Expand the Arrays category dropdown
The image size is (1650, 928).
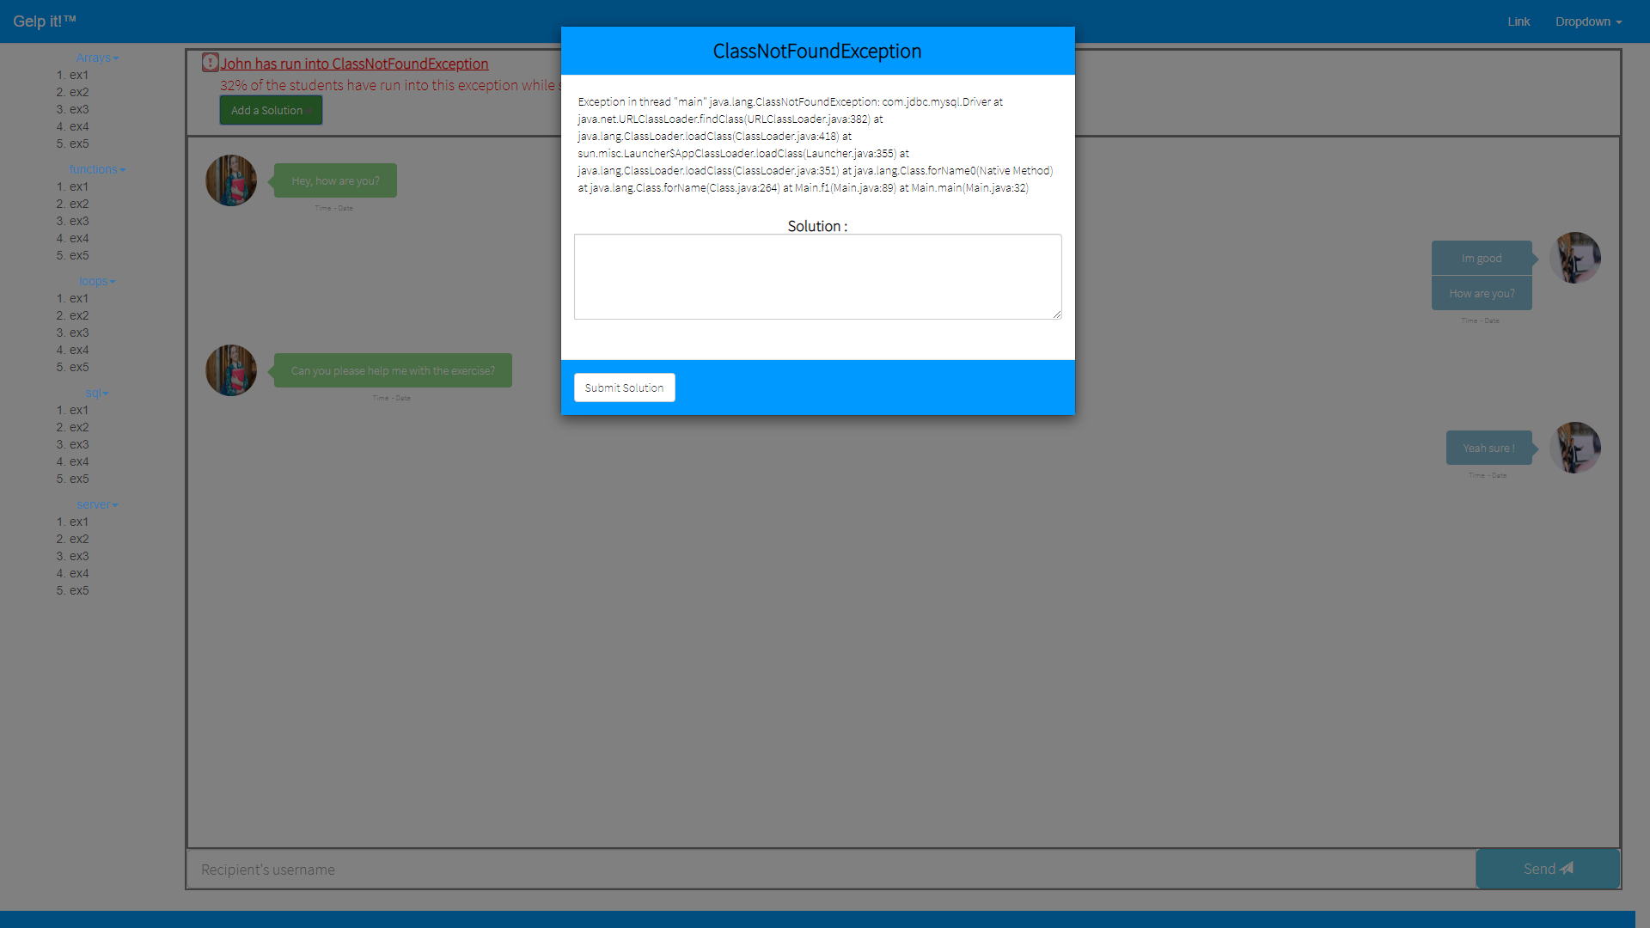(97, 58)
